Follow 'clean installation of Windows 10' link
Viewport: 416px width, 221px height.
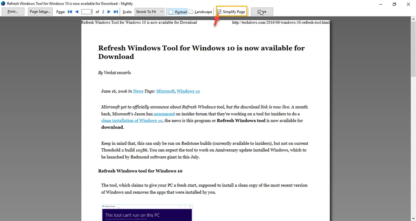[131, 120]
